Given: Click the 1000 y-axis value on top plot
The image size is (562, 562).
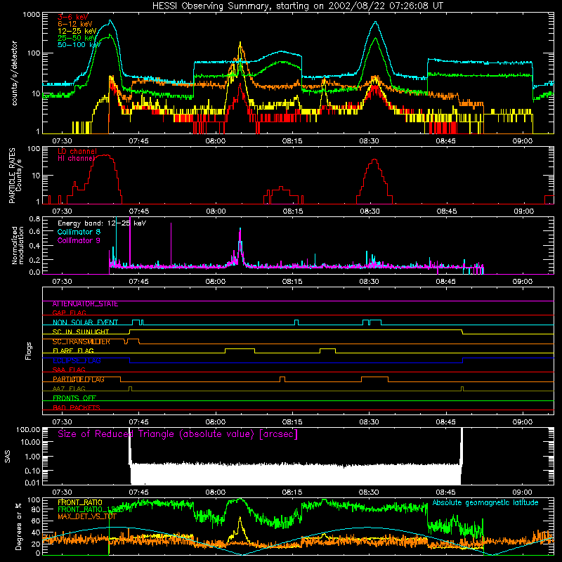Looking at the screenshot, I should (x=32, y=15).
